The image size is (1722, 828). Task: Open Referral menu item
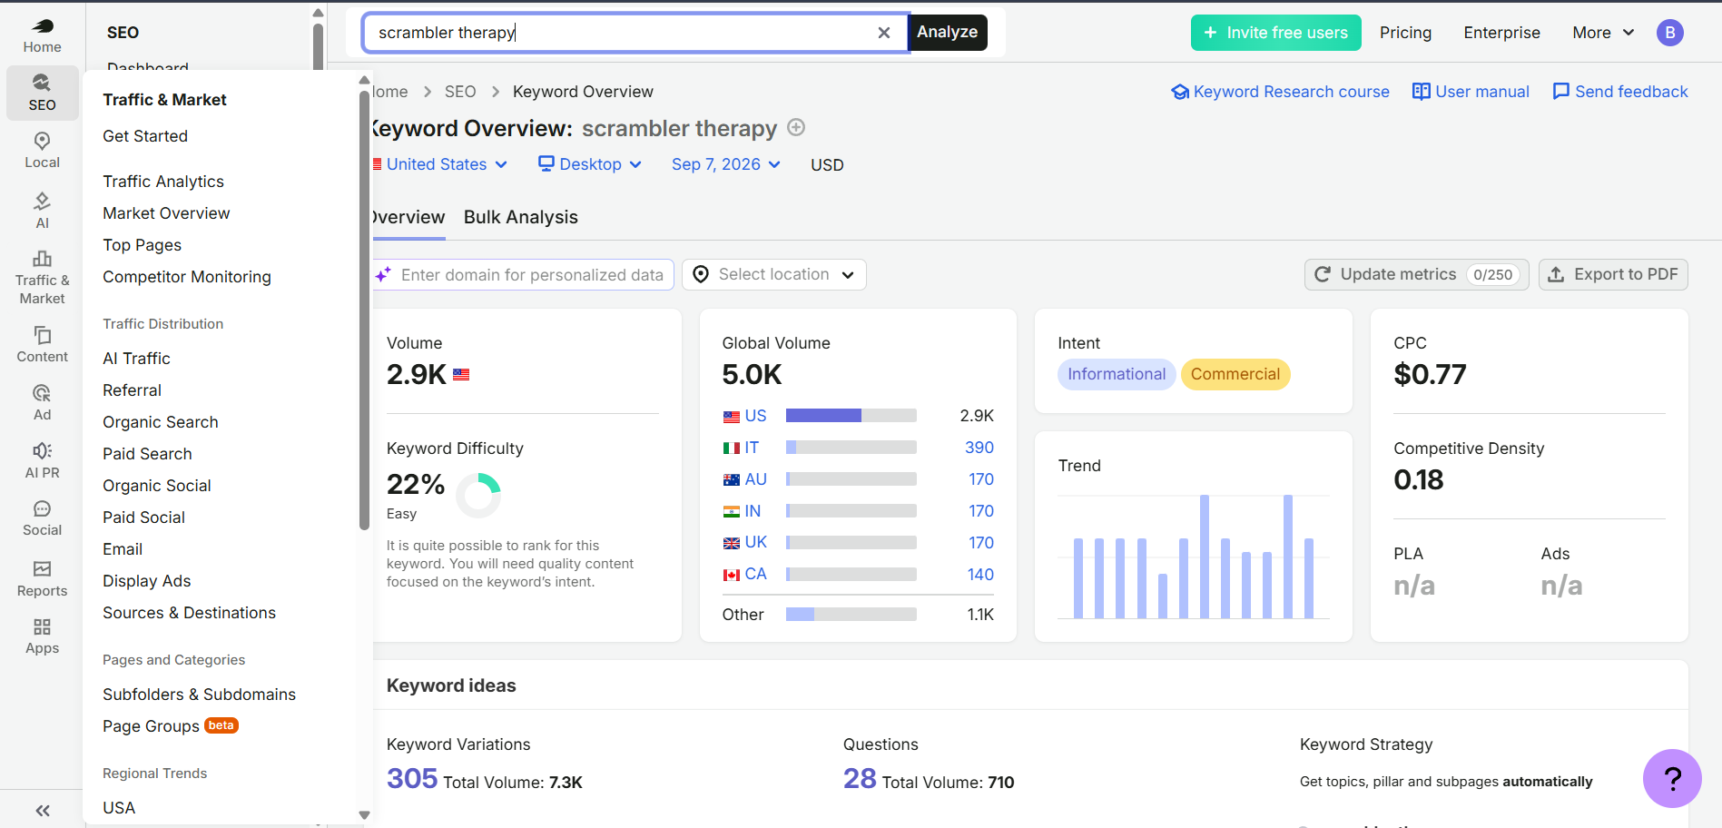(132, 390)
